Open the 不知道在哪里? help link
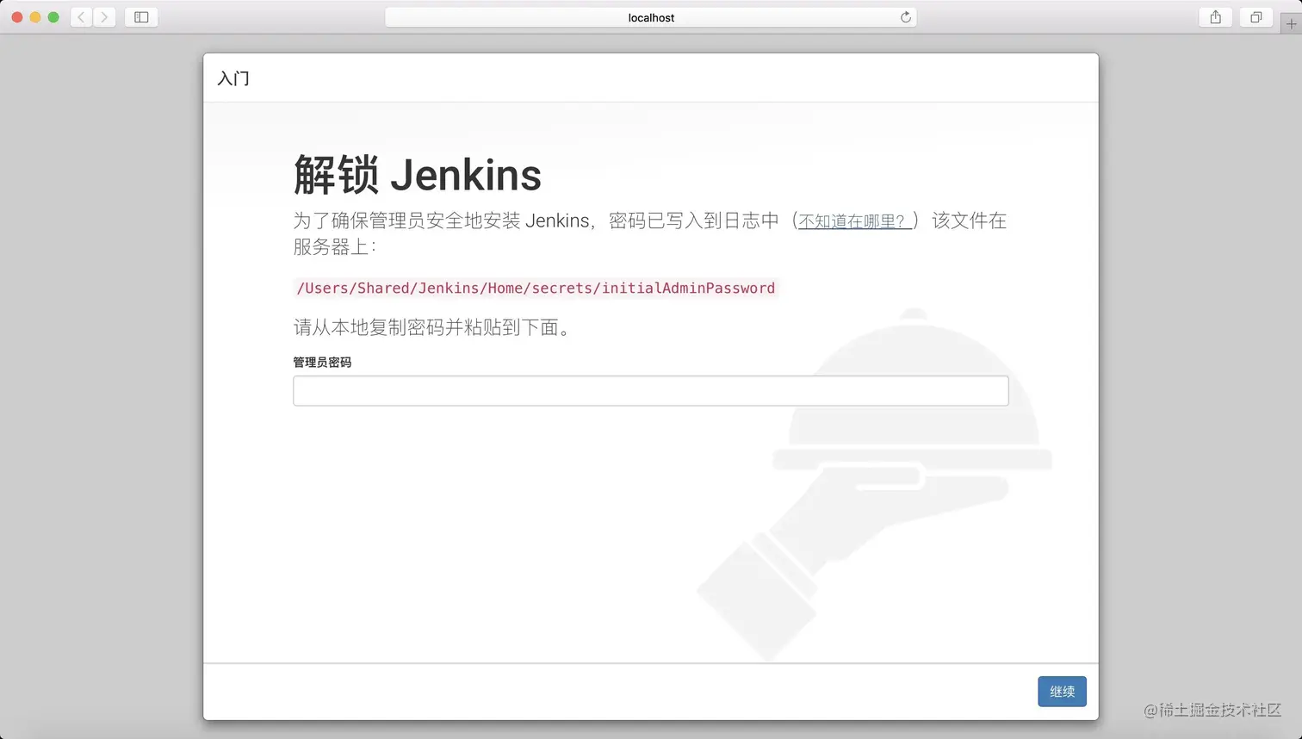The height and width of the screenshot is (739, 1302). [855, 221]
